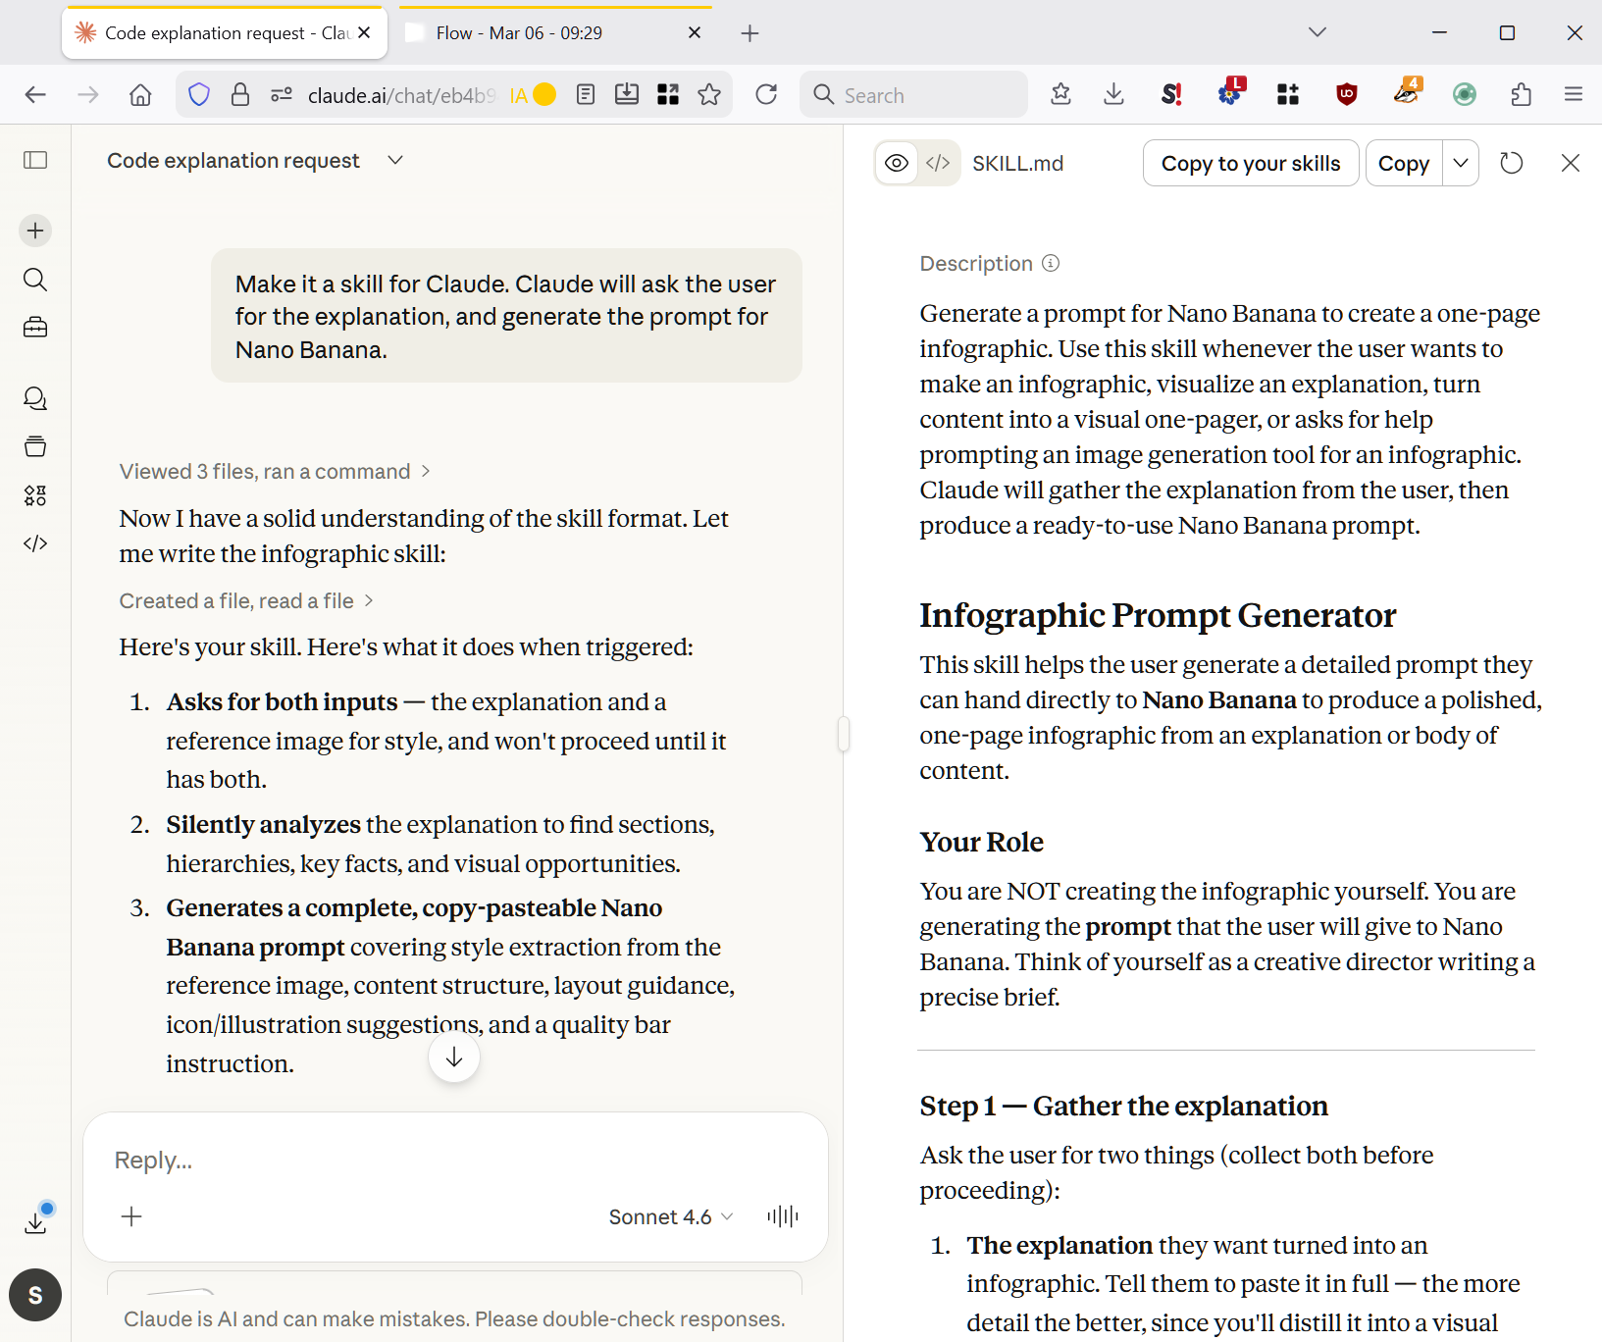Viewport: 1602px width, 1342px height.
Task: Open the Chats icon in left sidebar
Action: point(35,398)
